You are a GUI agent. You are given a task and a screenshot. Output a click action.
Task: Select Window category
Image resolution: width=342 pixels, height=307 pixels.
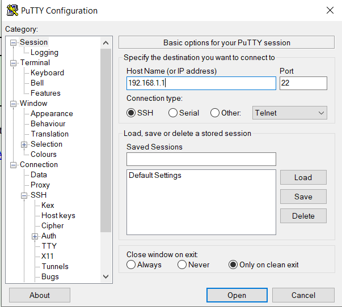click(x=33, y=103)
